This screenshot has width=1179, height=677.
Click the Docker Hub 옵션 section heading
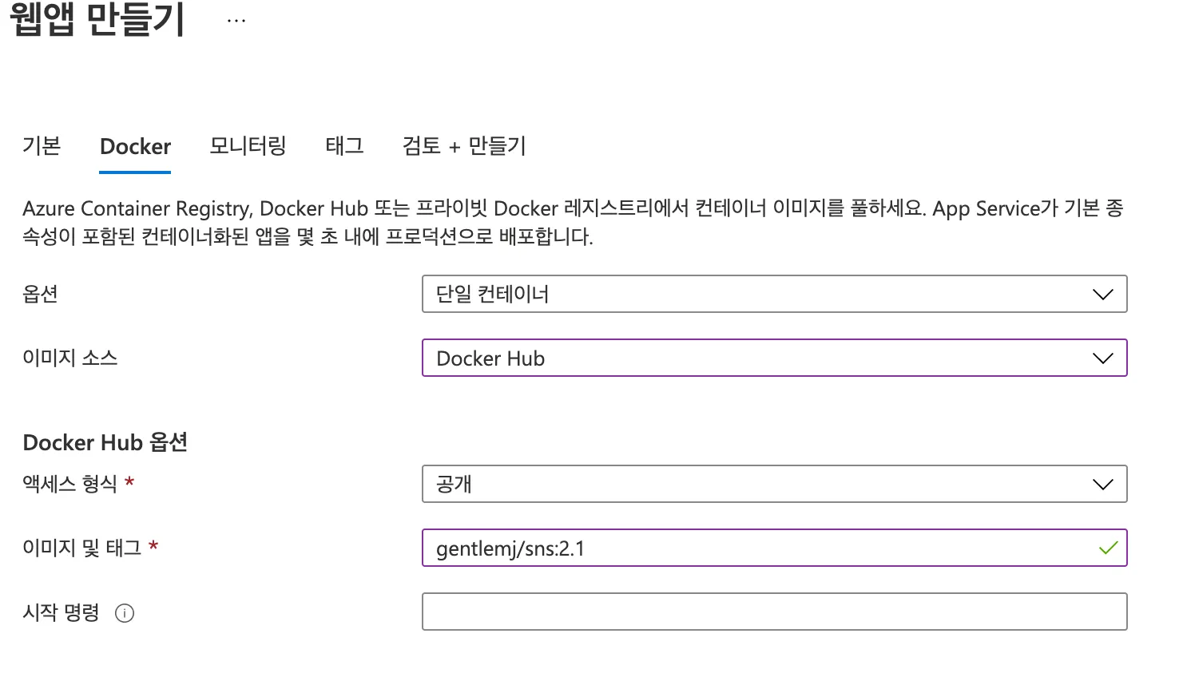point(105,442)
